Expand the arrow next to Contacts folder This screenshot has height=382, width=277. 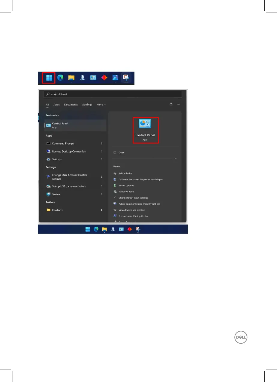click(102, 210)
